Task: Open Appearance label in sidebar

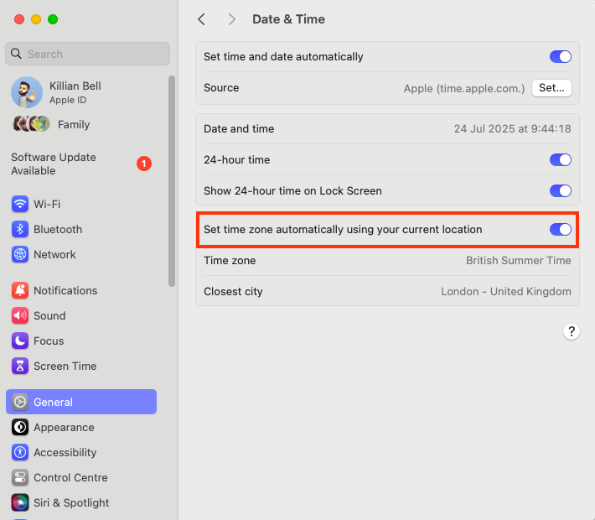Action: click(64, 427)
